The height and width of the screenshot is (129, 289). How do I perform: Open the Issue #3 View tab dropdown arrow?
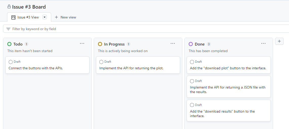[44, 17]
